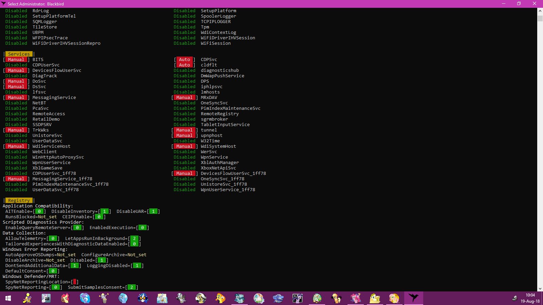Click the red 'Manual' badge beside tunnel
Image resolution: width=543 pixels, height=305 pixels.
click(x=185, y=130)
